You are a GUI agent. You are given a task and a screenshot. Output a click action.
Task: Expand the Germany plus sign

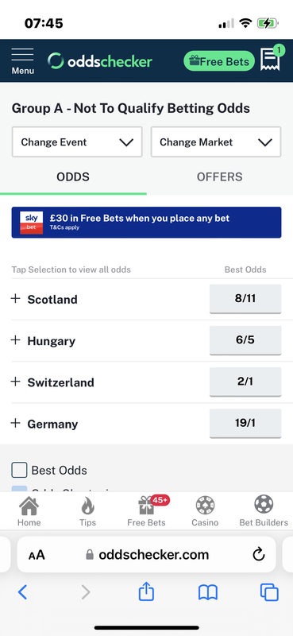coord(15,423)
